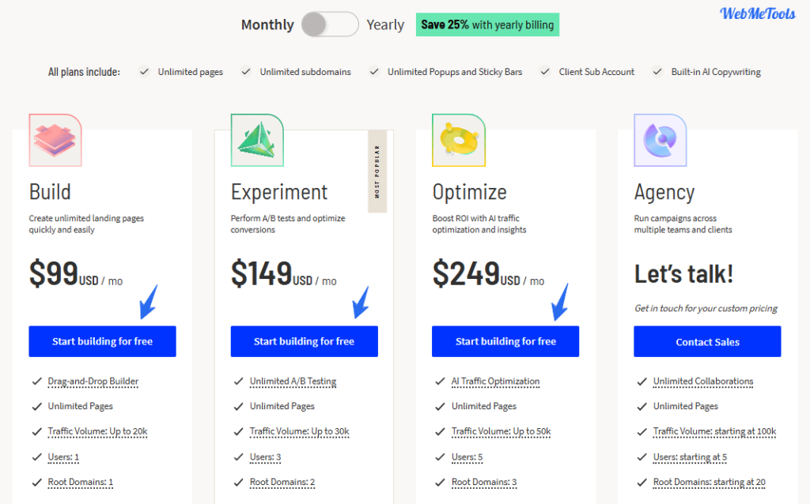
Task: Click the Agency plan title
Action: click(x=664, y=193)
